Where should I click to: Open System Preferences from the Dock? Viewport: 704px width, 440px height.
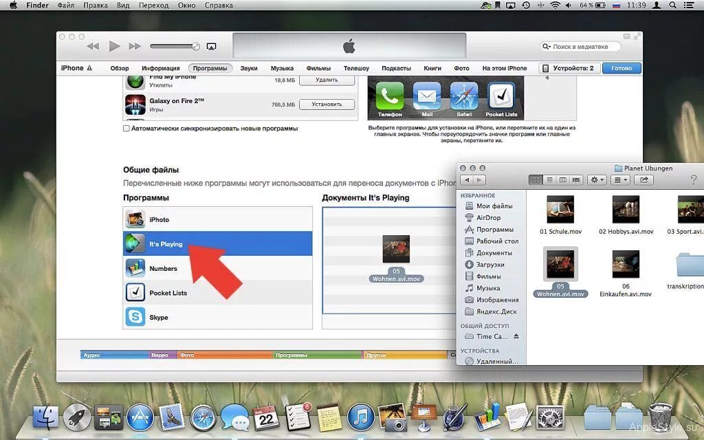pos(550,417)
